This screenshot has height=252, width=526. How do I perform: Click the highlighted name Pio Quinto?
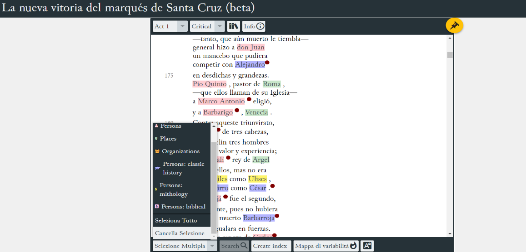[x=210, y=84]
